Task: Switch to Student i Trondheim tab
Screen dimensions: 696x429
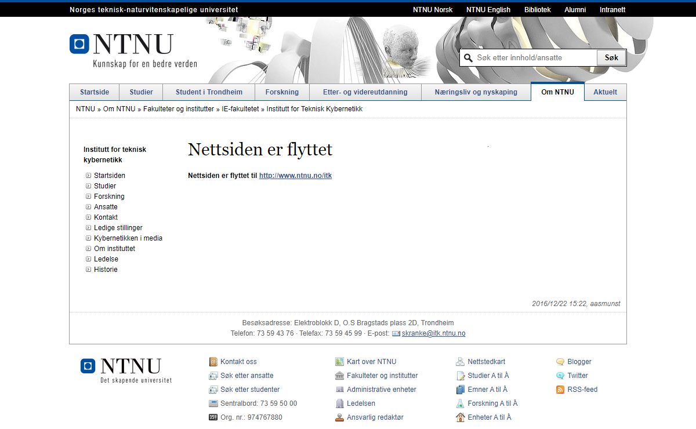Action: (x=209, y=92)
